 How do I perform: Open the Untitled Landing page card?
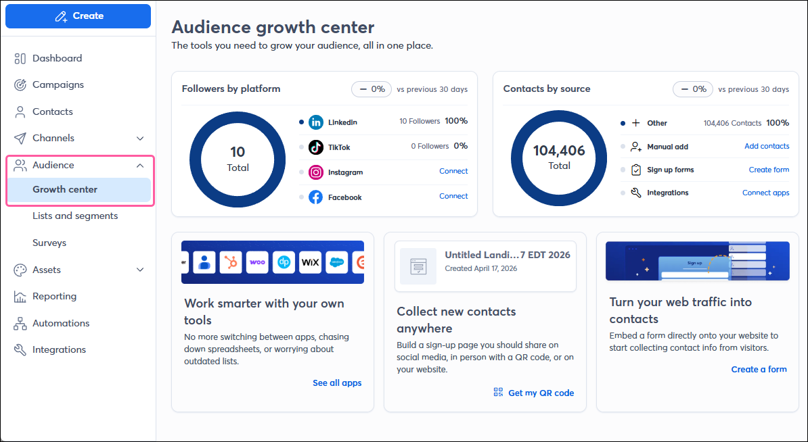(485, 266)
